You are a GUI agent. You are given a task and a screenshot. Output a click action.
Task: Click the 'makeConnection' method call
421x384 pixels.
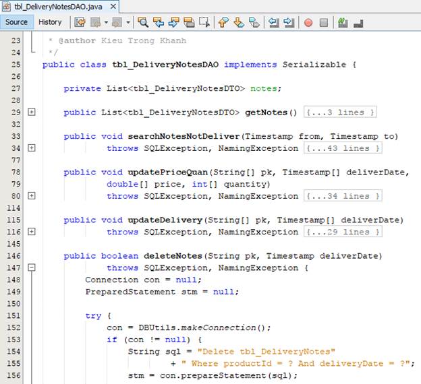point(219,327)
